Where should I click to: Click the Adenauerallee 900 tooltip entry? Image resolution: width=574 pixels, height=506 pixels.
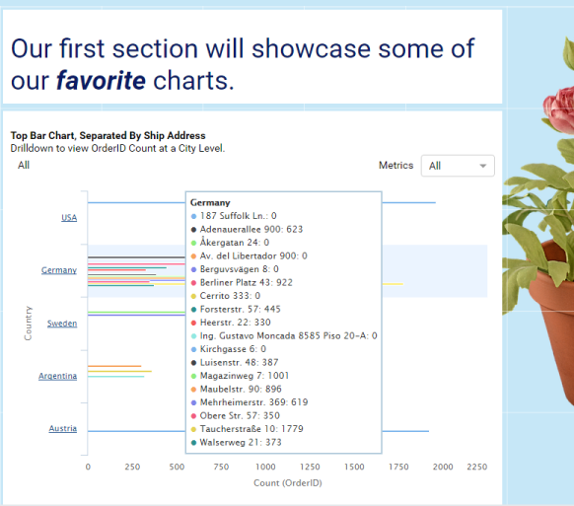[248, 229]
